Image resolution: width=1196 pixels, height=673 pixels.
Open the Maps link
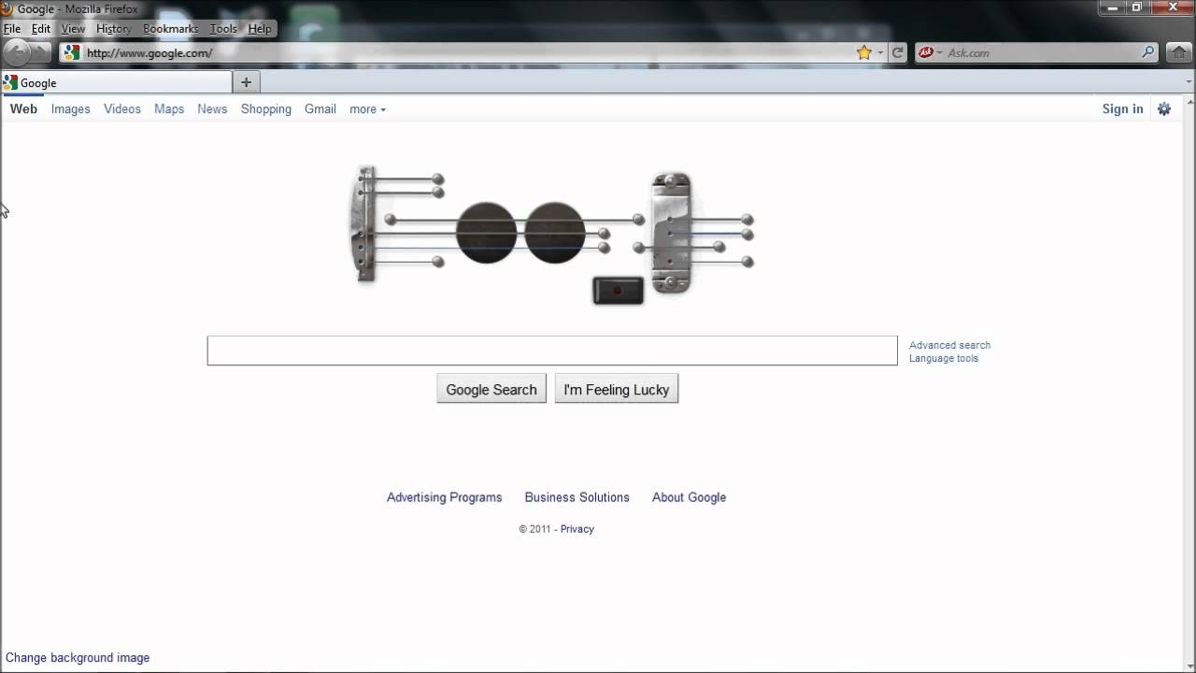169,109
